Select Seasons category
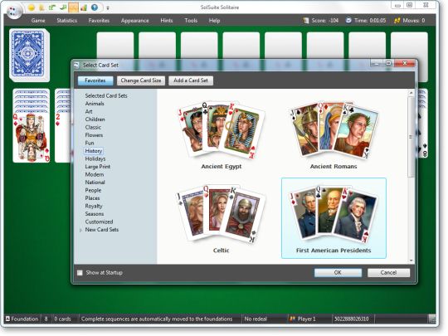Viewport: 448px width, 336px height. pyautogui.click(x=95, y=214)
